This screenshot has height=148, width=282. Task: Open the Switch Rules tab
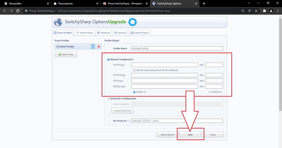click(84, 33)
